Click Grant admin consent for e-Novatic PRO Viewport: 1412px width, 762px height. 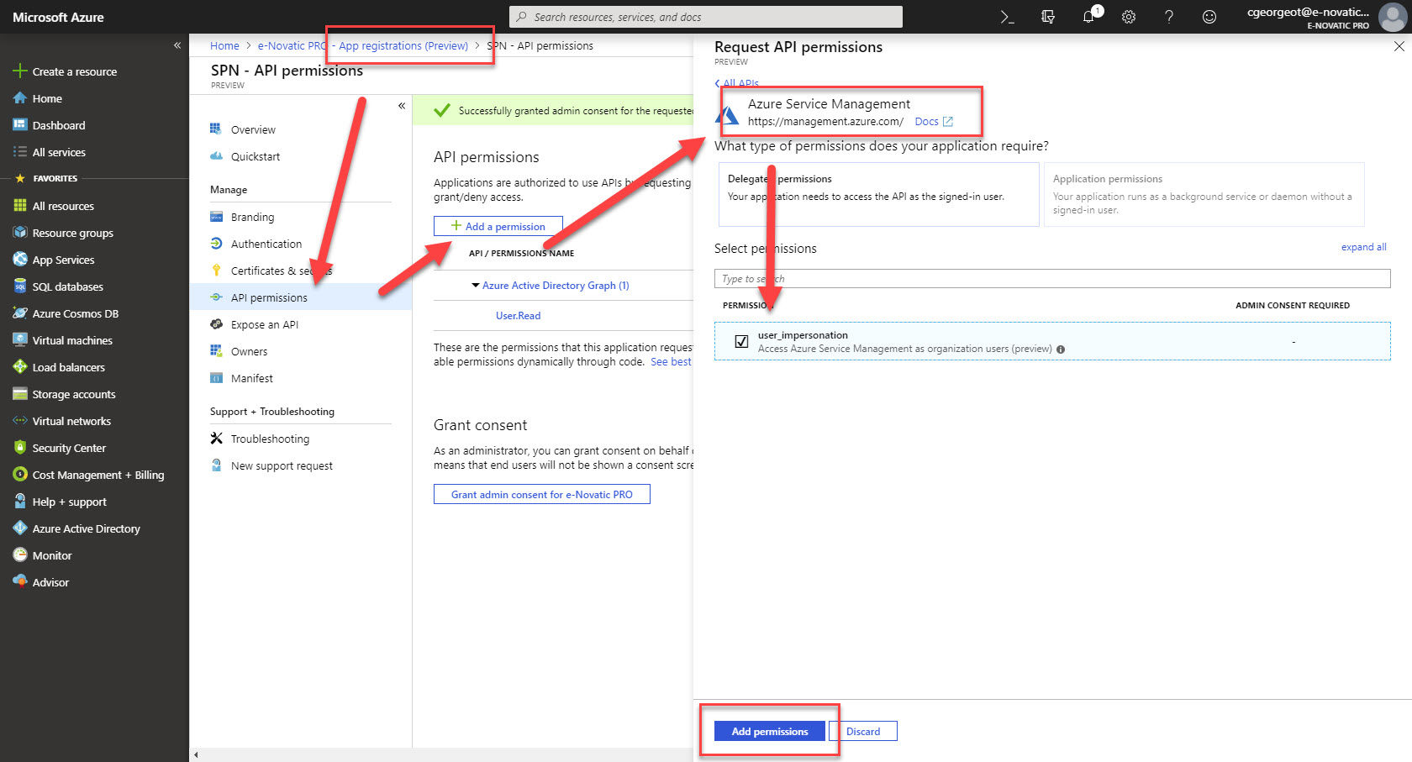(541, 494)
